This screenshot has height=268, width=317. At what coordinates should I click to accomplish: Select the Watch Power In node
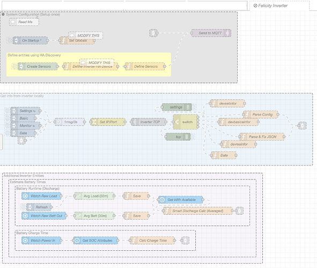click(x=41, y=241)
